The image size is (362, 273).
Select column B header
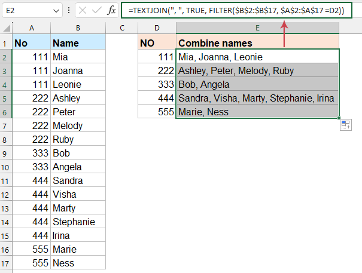(x=78, y=27)
